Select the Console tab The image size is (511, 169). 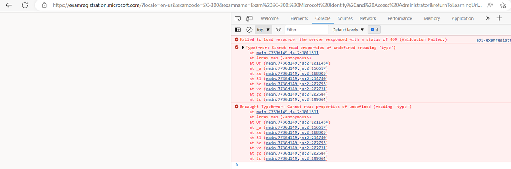(x=323, y=18)
